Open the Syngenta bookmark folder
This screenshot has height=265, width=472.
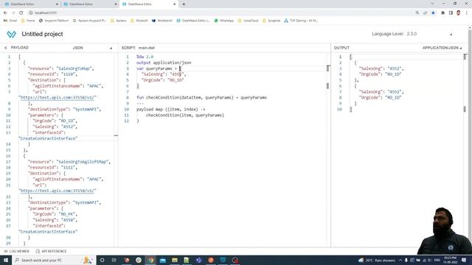pyautogui.click(x=271, y=21)
